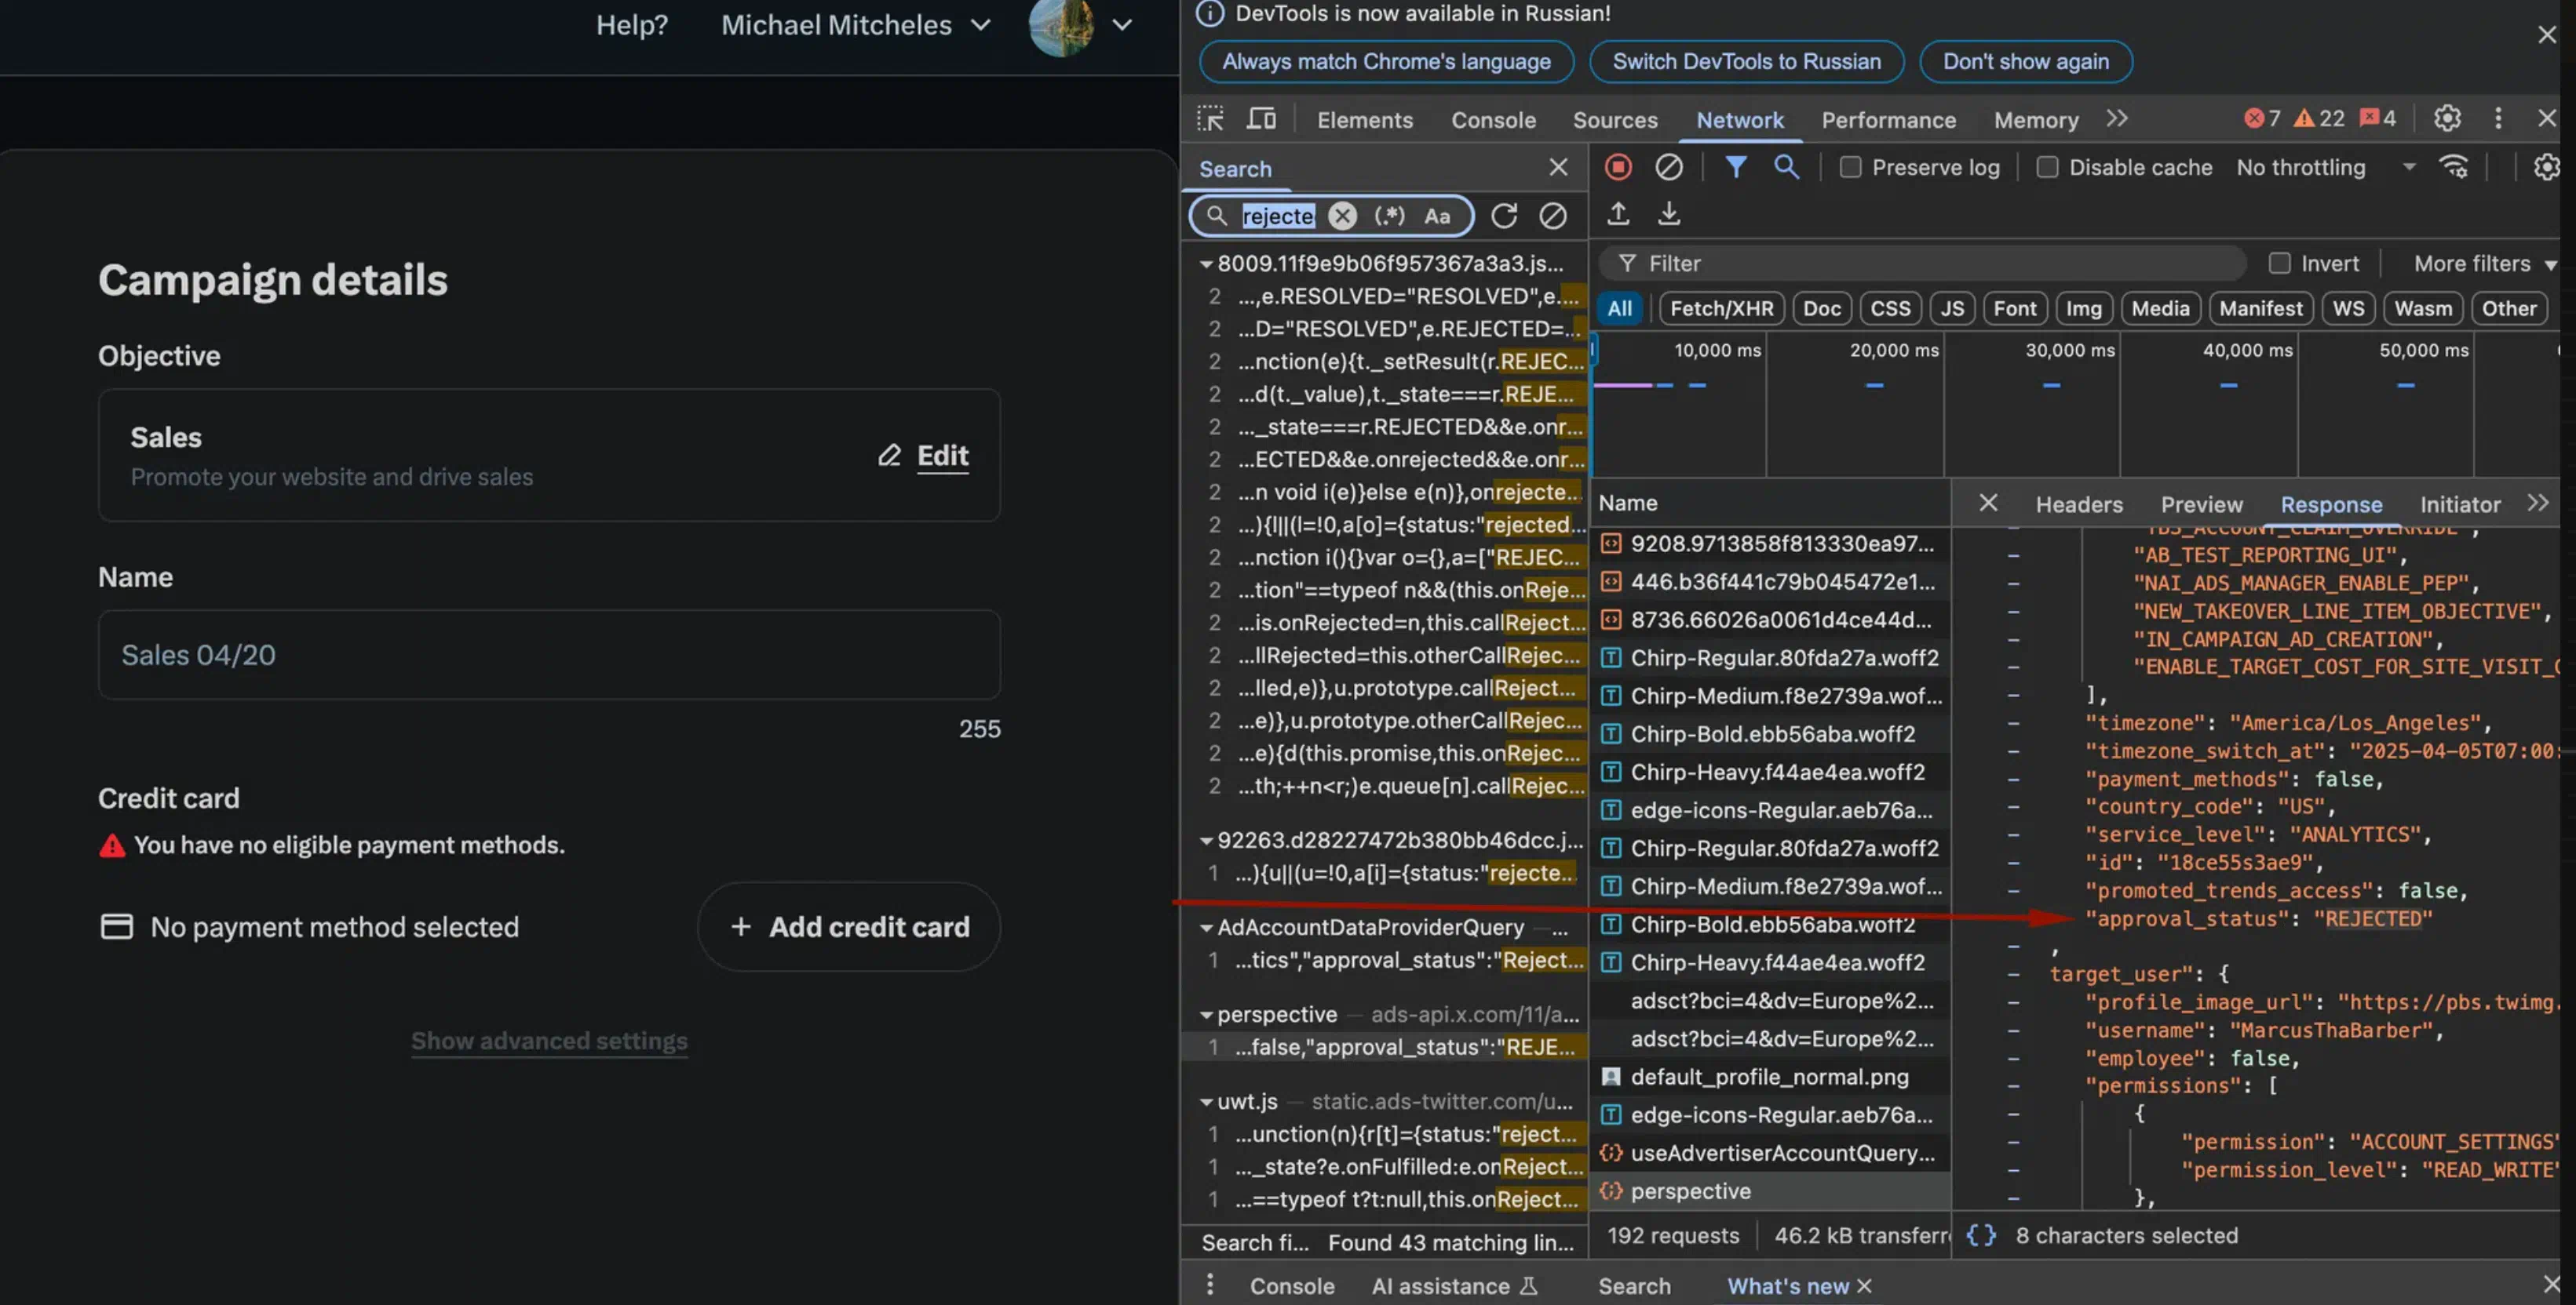
Task: Collapse the AdAccountDataProviderQuery result group
Action: pyautogui.click(x=1206, y=927)
